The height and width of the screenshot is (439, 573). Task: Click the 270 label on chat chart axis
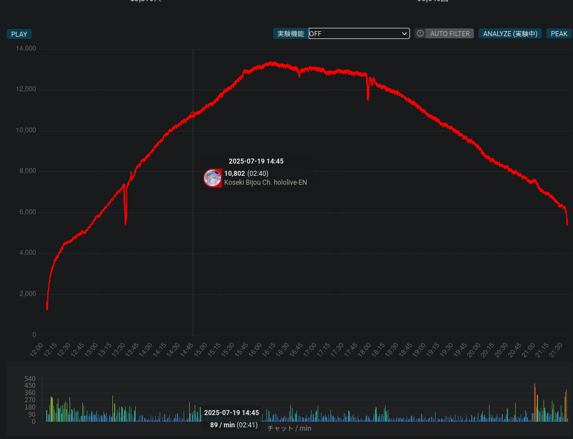coord(30,400)
